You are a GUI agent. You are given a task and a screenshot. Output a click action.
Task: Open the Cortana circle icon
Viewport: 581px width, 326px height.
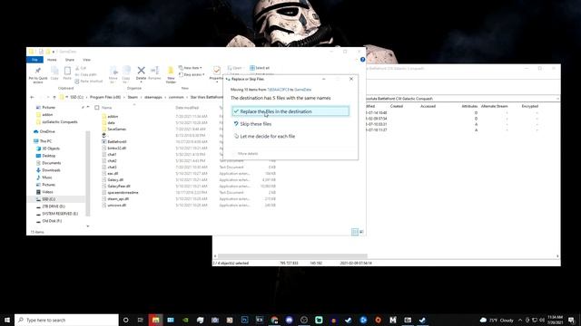tap(125, 320)
